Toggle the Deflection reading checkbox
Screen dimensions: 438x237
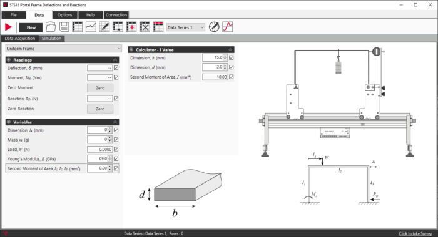116,68
